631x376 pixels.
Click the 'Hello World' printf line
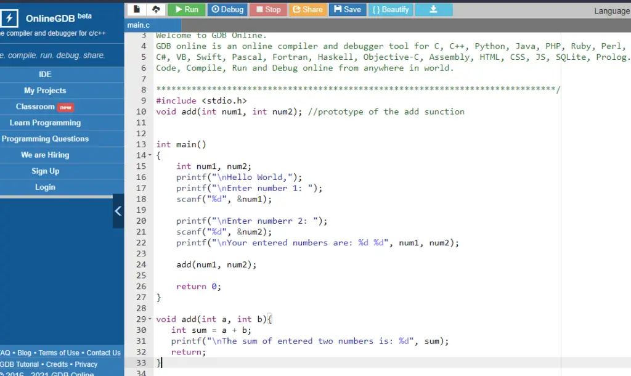click(239, 177)
